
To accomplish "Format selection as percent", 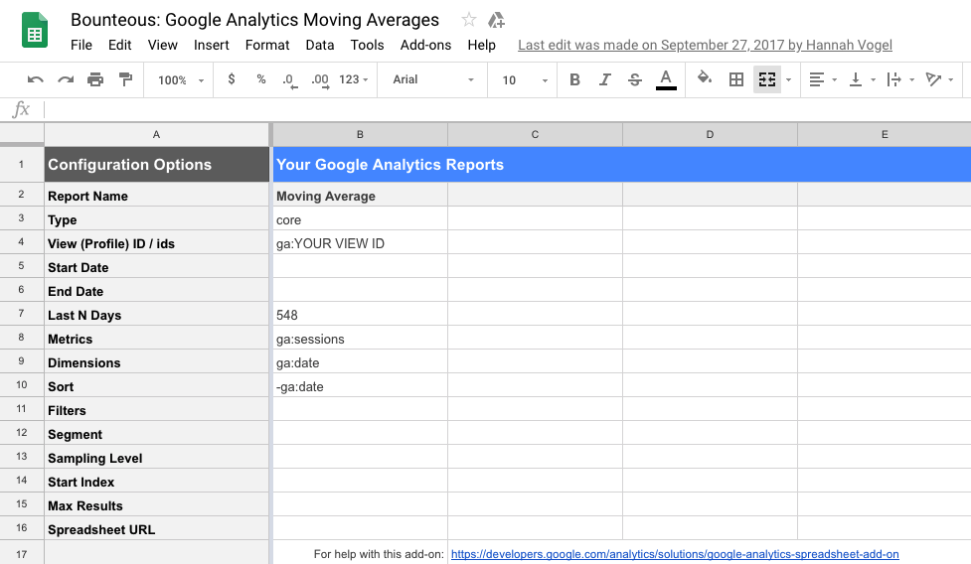I will click(x=261, y=79).
